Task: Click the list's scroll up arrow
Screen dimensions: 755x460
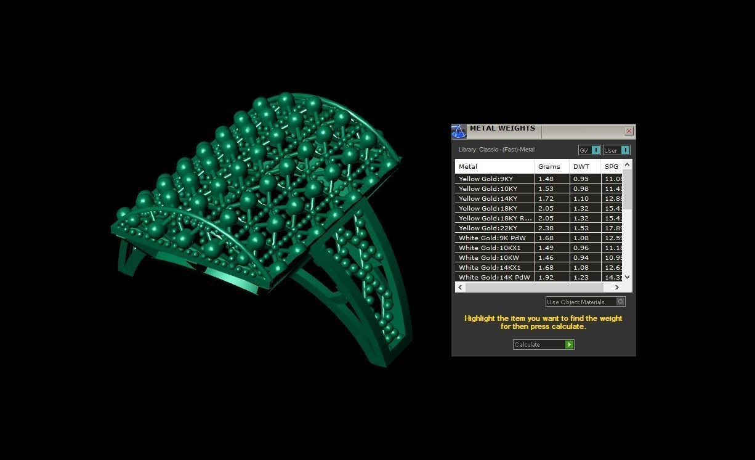Action: point(628,164)
